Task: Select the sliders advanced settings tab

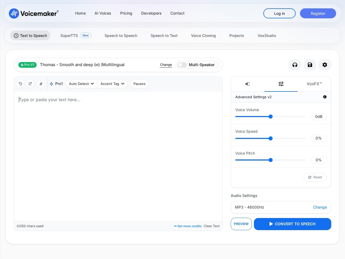Action: pos(281,84)
